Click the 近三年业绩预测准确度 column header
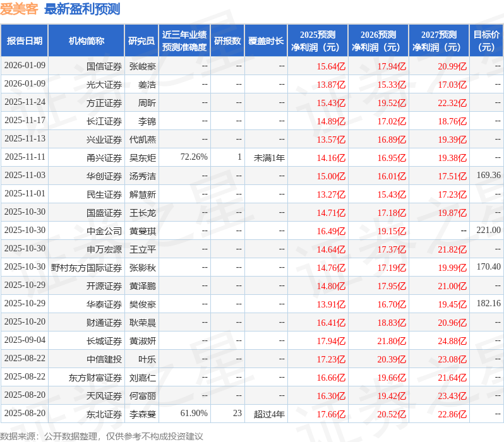 [184, 41]
